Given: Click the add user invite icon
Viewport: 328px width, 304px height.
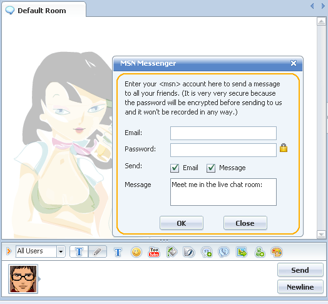Looking at the screenshot, I should (x=260, y=252).
